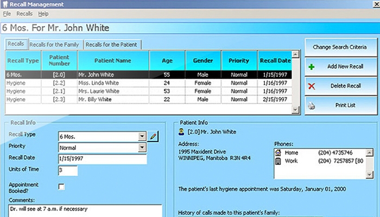Click the green plus Add New Recall icon
380x217 pixels.
coord(312,67)
